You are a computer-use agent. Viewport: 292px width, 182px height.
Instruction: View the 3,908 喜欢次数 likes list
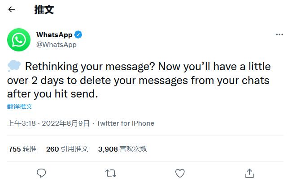(122, 149)
